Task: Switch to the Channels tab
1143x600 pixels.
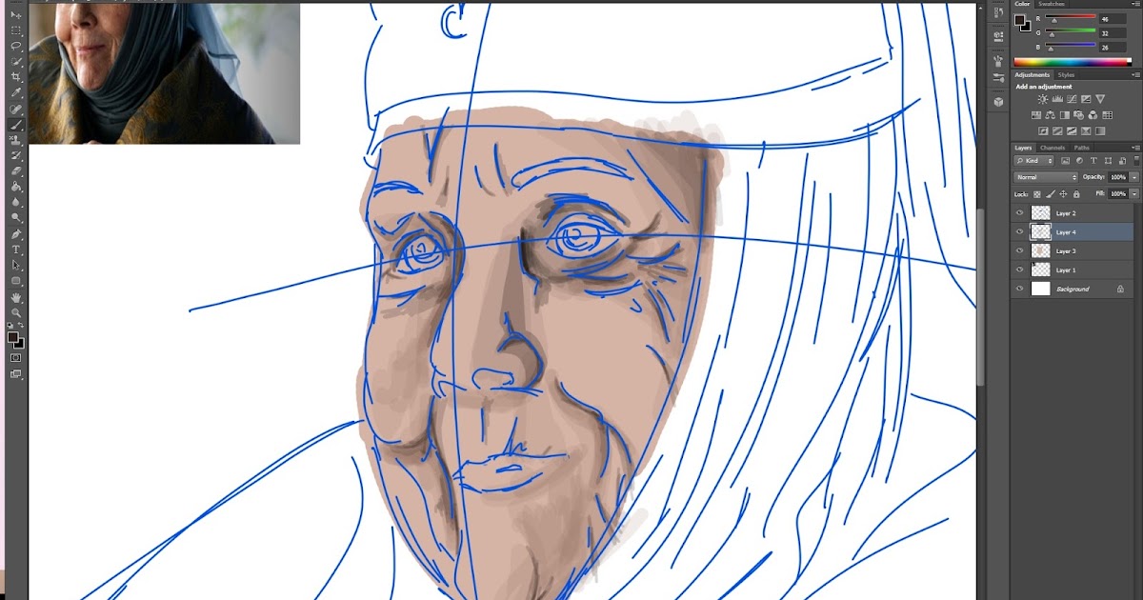Action: (1052, 148)
